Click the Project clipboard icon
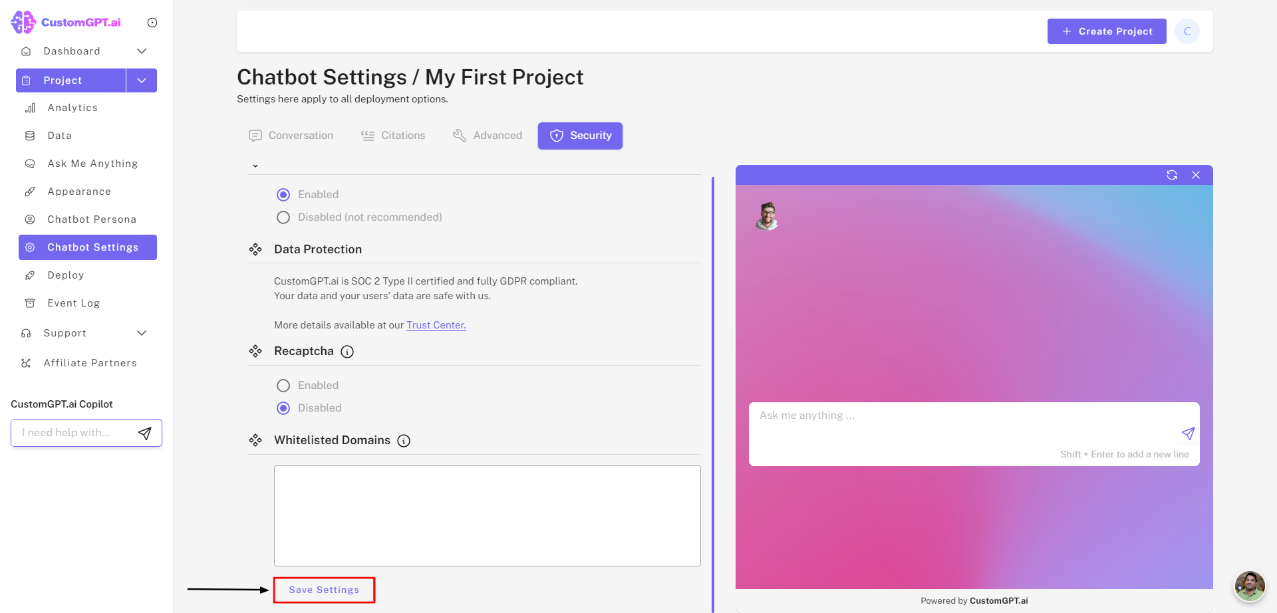Image resolution: width=1277 pixels, height=613 pixels. (26, 80)
